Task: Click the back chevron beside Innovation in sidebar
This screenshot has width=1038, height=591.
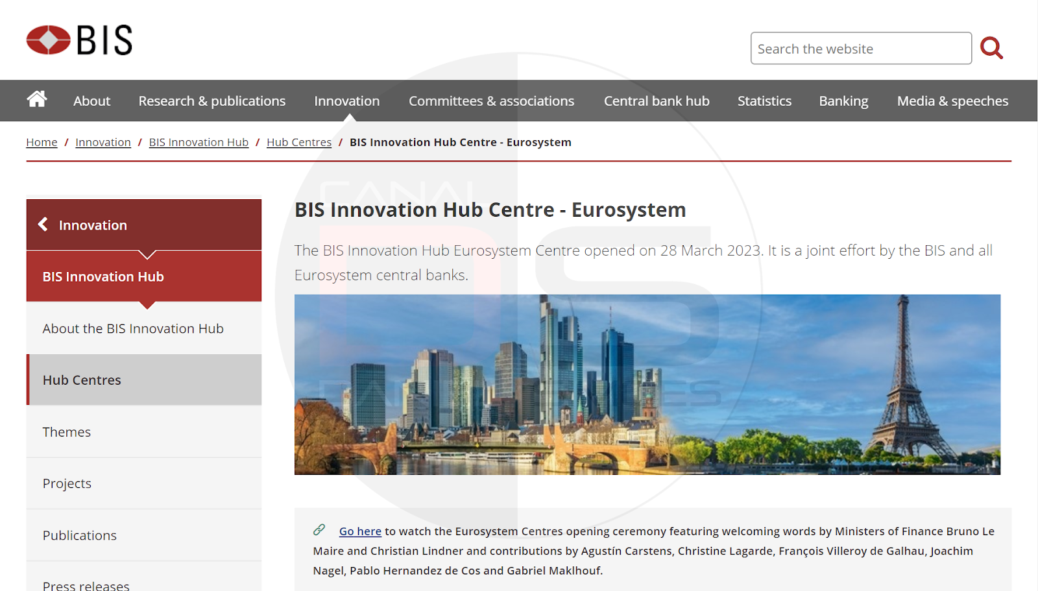Action: pos(43,224)
